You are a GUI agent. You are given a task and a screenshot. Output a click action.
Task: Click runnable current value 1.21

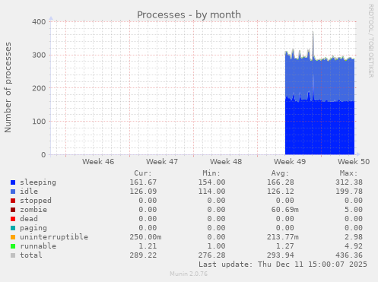click(x=148, y=246)
